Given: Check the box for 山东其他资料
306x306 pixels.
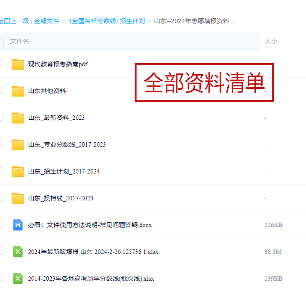Looking at the screenshot, I should [x=1, y=90].
